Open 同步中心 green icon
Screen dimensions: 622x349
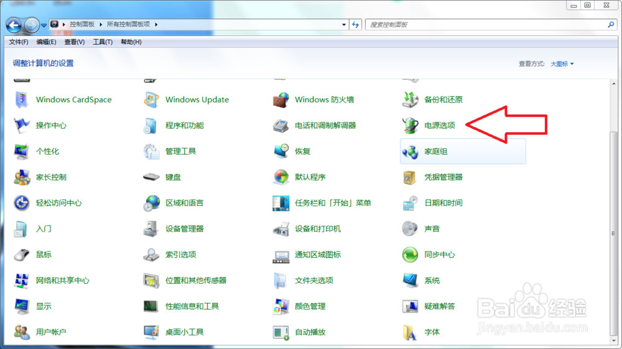click(410, 255)
